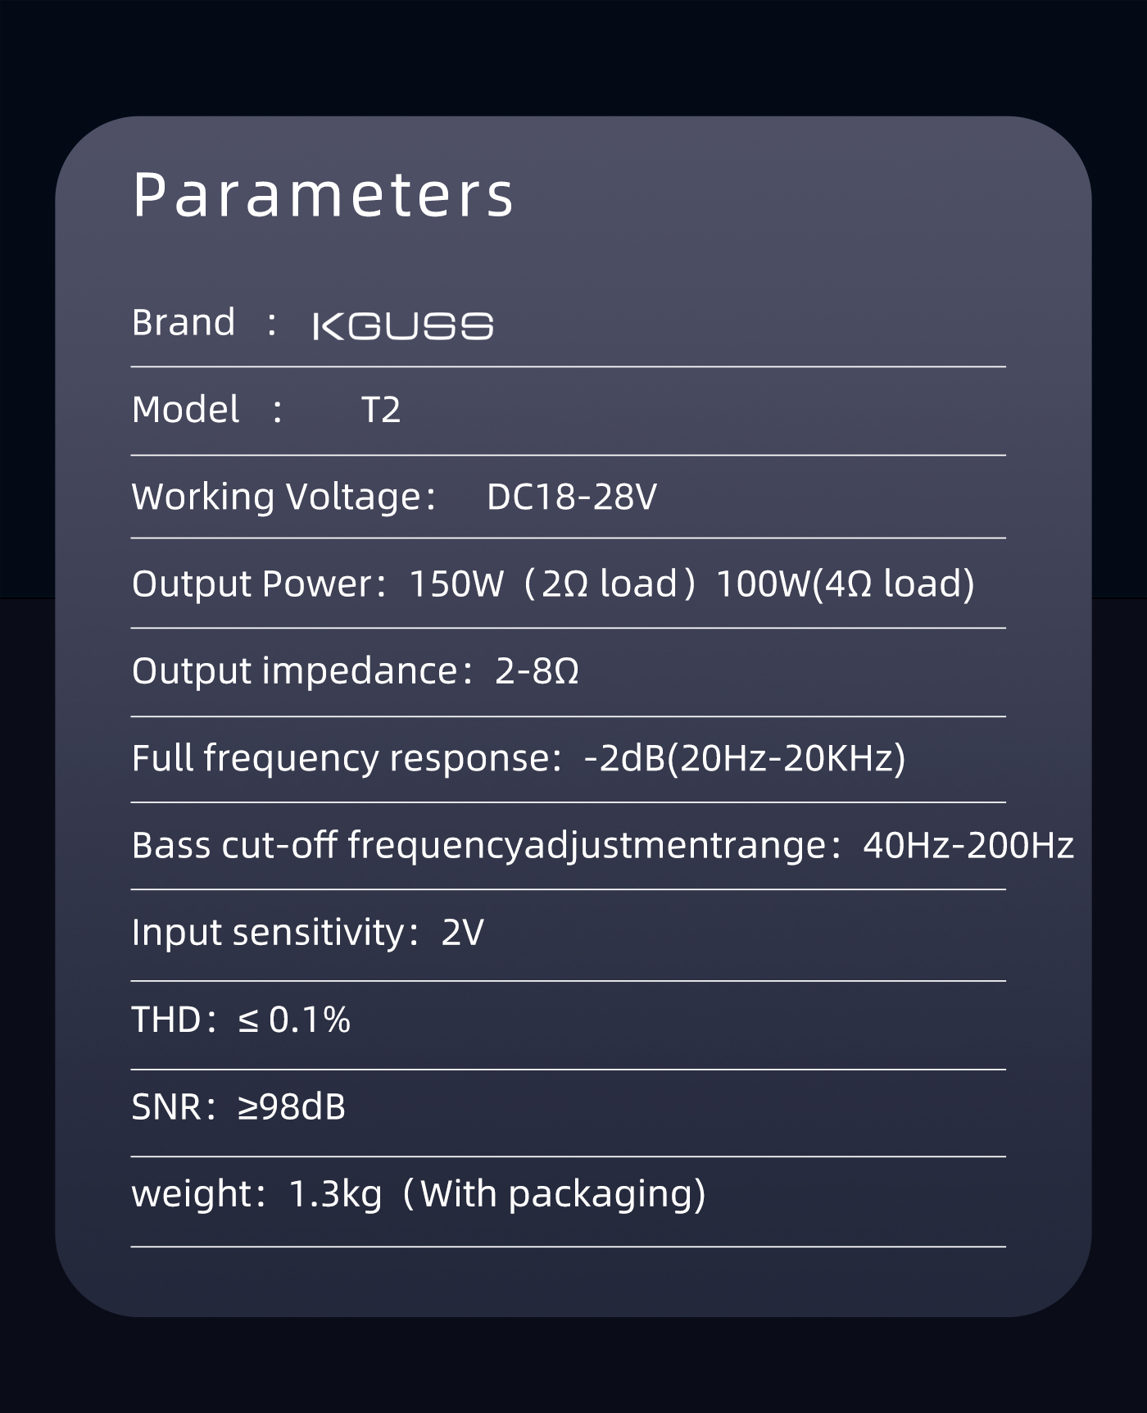Select the Brand label text
Viewport: 1147px width, 1413px height.
[184, 322]
